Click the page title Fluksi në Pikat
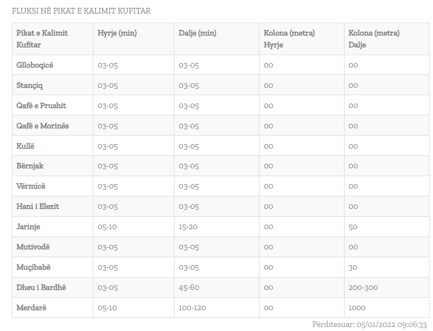 [81, 11]
